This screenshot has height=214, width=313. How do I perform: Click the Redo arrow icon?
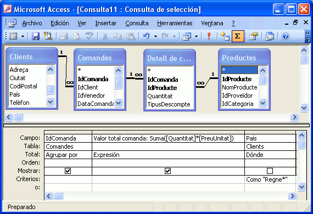point(165,36)
